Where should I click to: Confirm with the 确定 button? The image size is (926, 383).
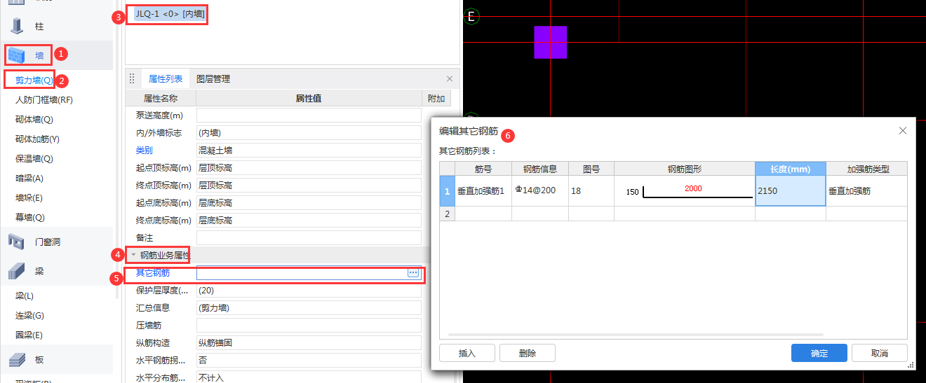click(819, 353)
